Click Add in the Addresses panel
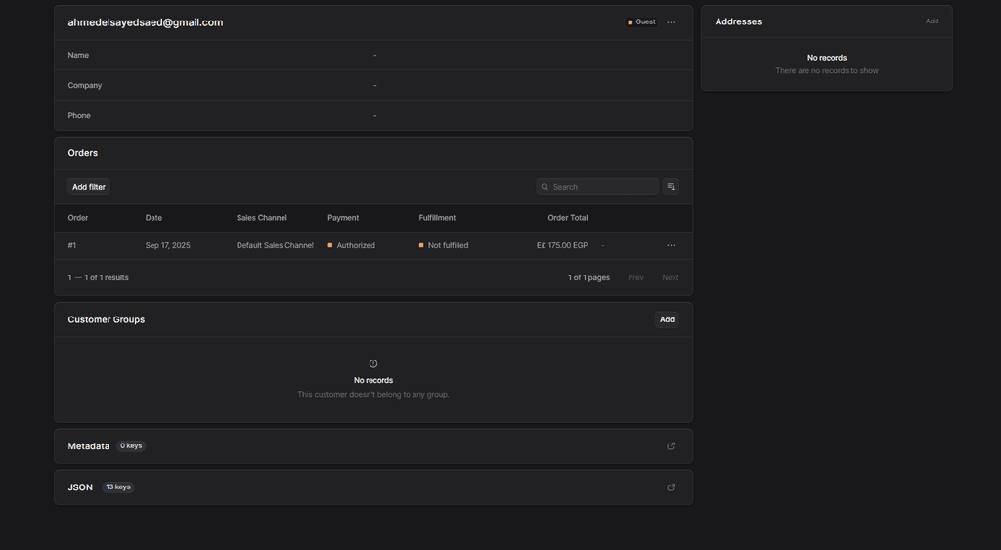Image resolution: width=1001 pixels, height=550 pixels. pos(932,21)
